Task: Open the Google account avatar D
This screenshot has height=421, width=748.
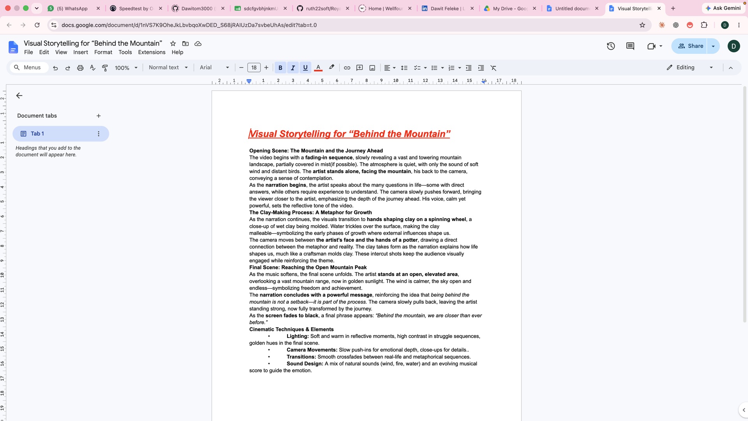Action: tap(734, 46)
